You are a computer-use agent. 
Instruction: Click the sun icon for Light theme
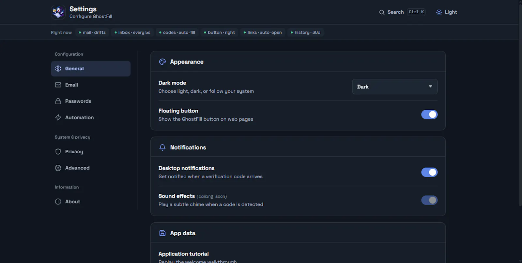[439, 12]
